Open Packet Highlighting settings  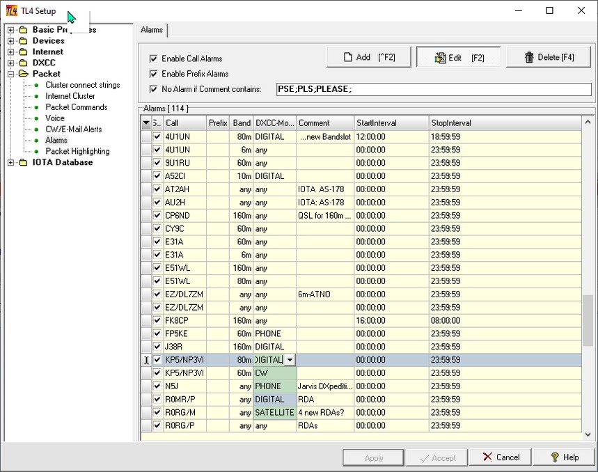tap(77, 151)
